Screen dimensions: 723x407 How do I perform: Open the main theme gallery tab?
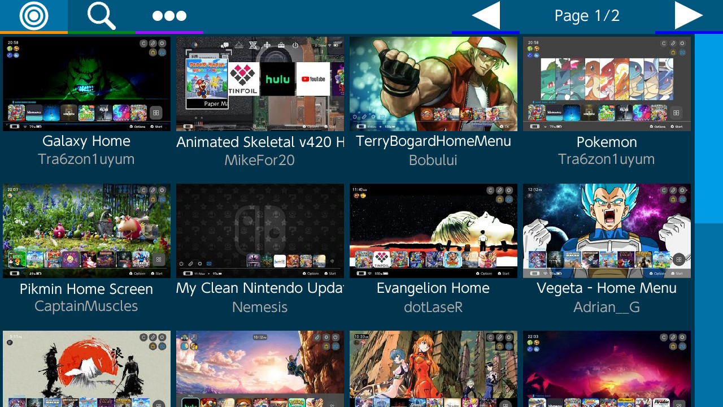tap(34, 15)
